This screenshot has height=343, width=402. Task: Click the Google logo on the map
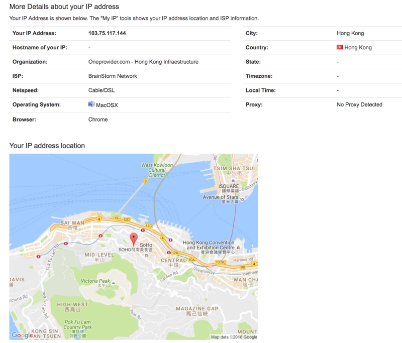pos(22,335)
